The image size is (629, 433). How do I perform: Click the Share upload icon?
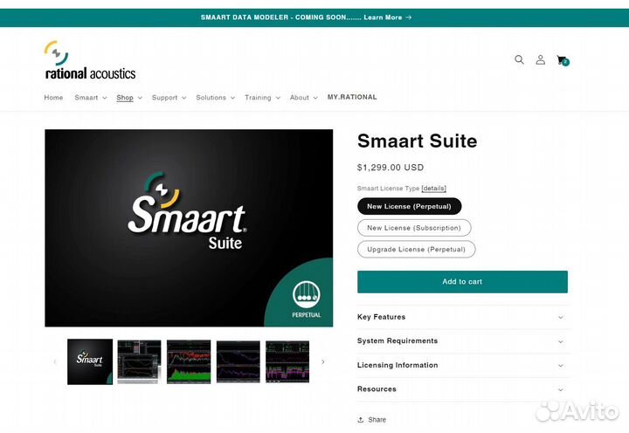tap(361, 420)
